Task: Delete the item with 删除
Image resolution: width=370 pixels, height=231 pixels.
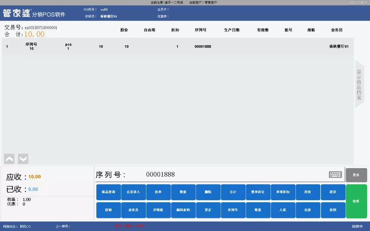Action: coord(208,192)
